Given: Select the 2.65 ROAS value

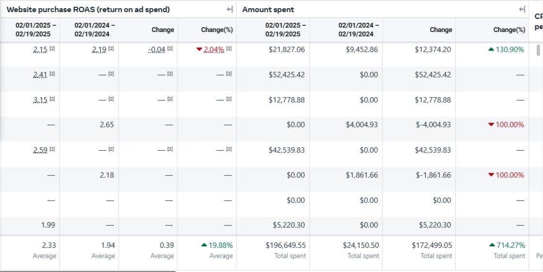Looking at the screenshot, I should click(107, 125).
